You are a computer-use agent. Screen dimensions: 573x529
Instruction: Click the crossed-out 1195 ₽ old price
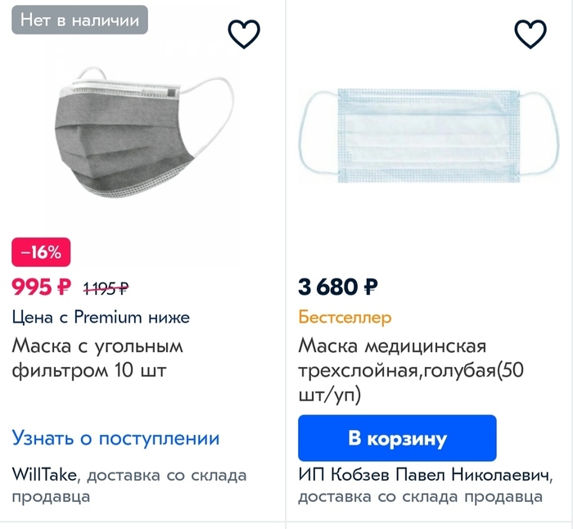106,288
